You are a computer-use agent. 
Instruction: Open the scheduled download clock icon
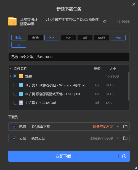pyautogui.click(x=124, y=156)
